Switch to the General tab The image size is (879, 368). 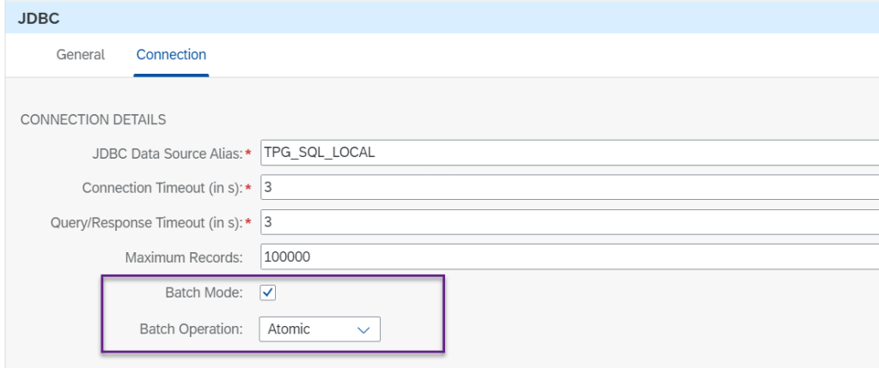point(80,55)
